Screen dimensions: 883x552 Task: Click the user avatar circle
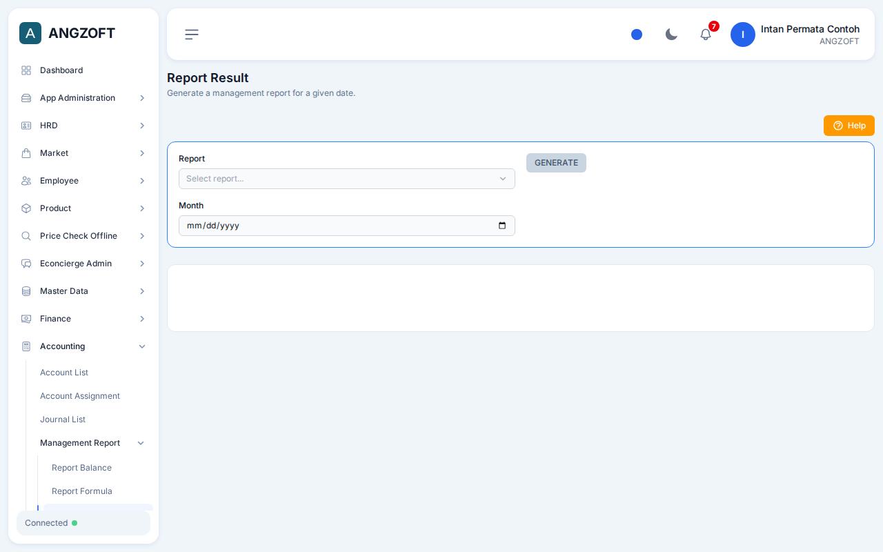click(x=743, y=34)
